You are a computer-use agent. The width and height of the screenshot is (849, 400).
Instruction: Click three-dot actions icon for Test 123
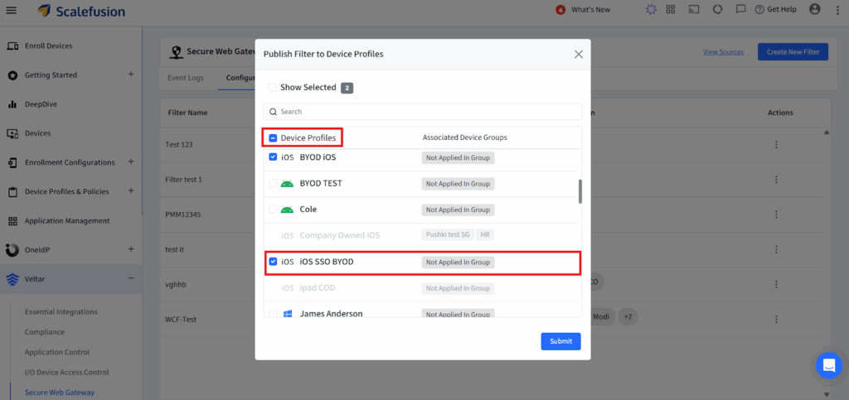[776, 145]
